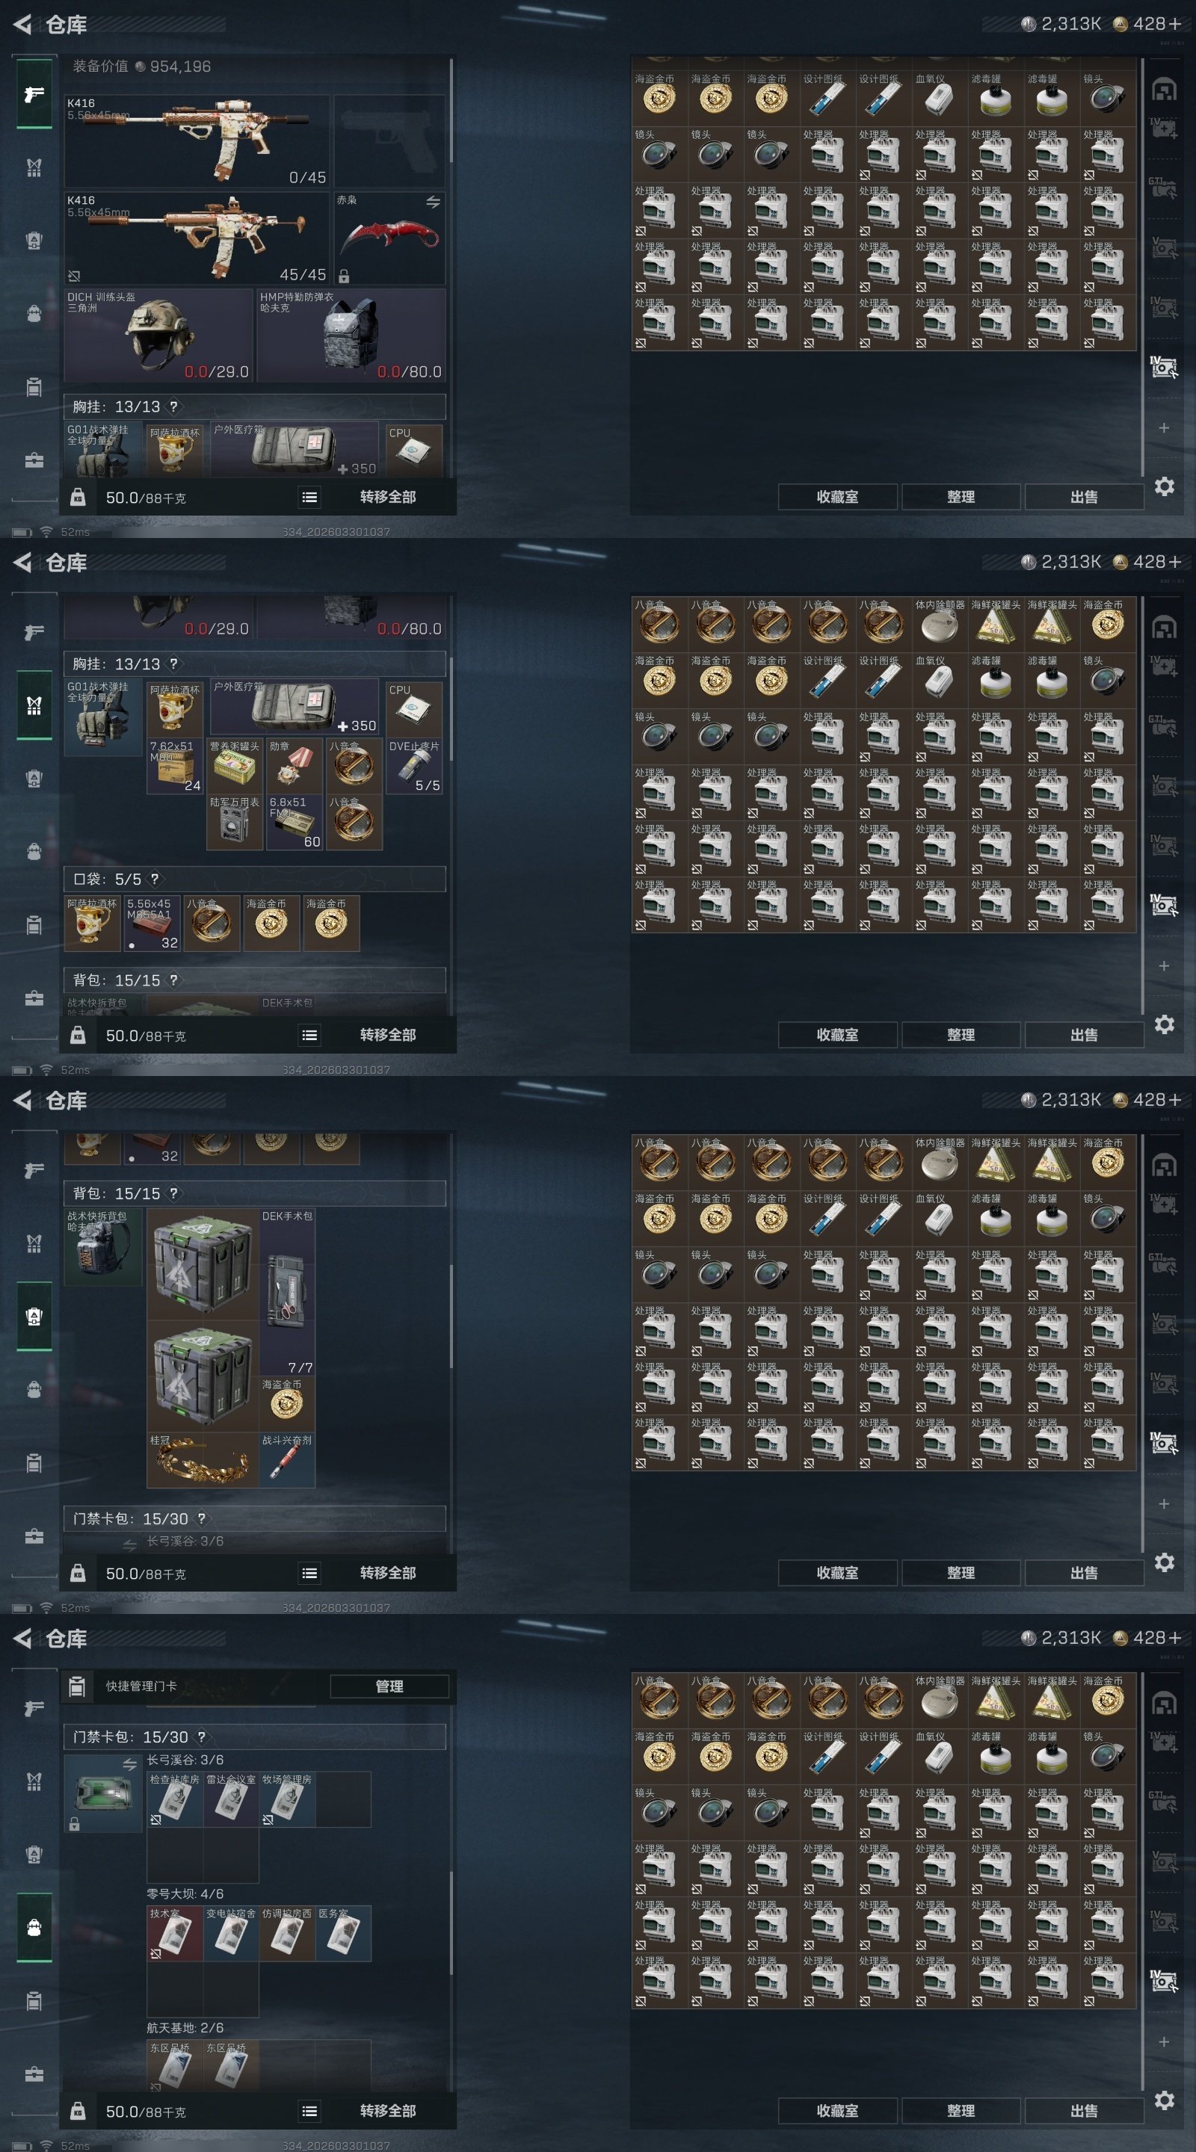Expand the 航天基地: 2/6 section
Image resolution: width=1196 pixels, height=2152 pixels.
[x=185, y=2027]
